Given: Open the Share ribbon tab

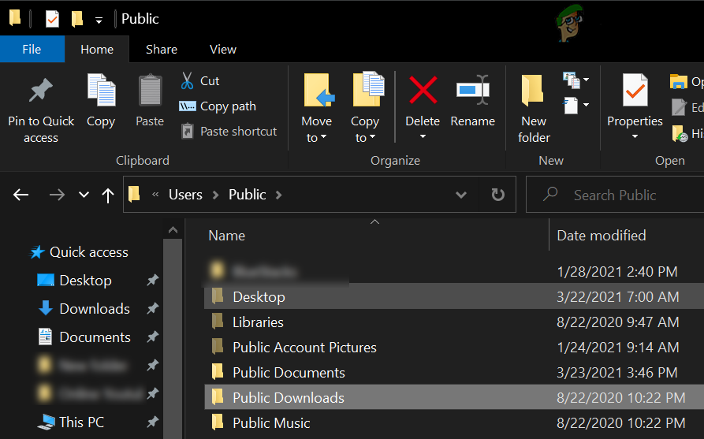Looking at the screenshot, I should click(161, 49).
